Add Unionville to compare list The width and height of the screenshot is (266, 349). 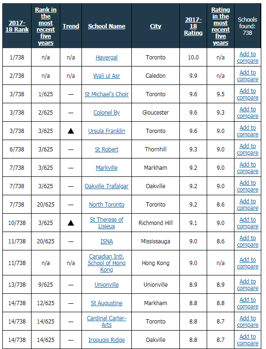click(248, 285)
